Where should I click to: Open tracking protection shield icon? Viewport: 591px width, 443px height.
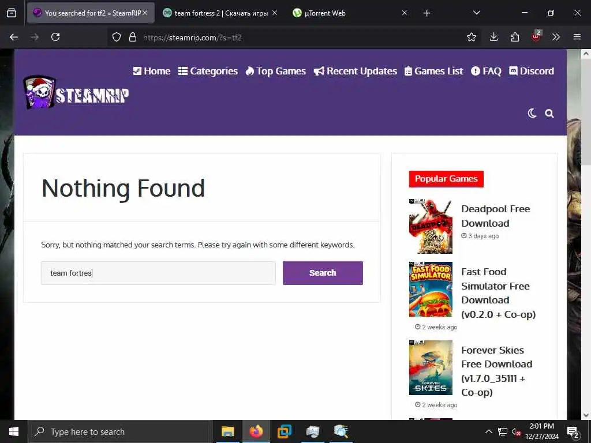117,37
